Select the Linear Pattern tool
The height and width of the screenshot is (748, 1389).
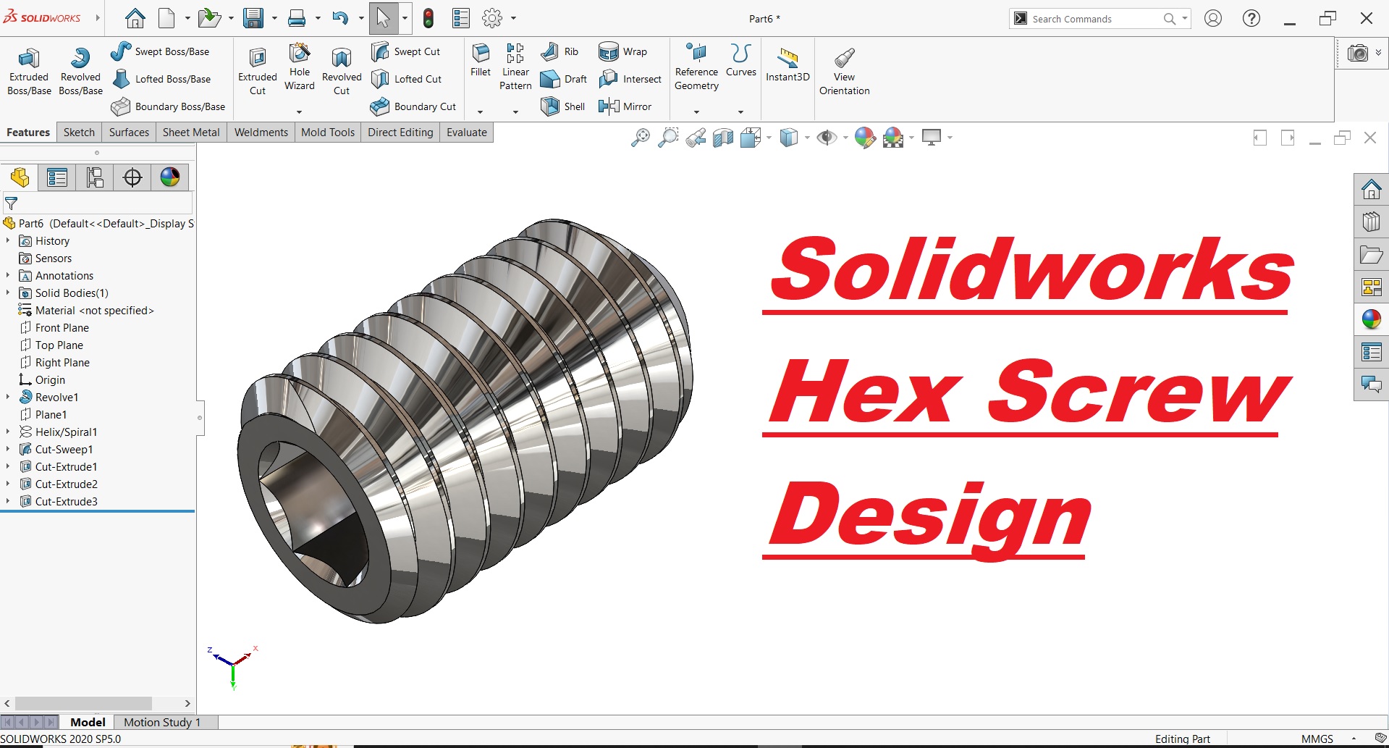coord(515,67)
